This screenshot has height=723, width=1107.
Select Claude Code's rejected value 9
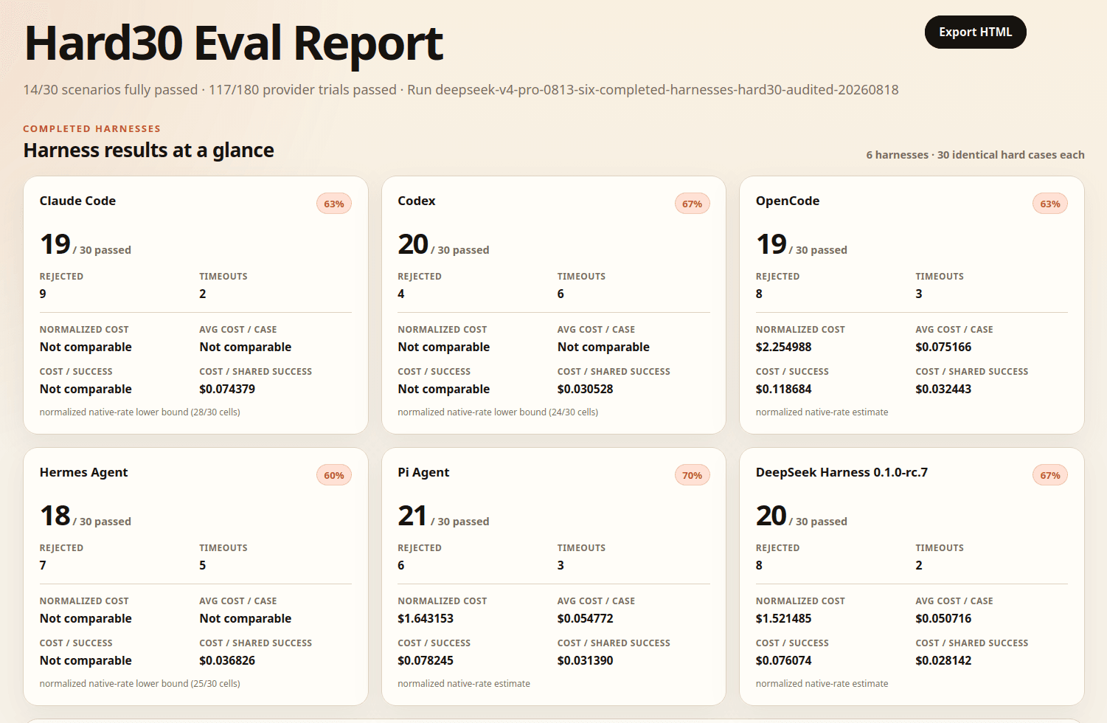(43, 294)
